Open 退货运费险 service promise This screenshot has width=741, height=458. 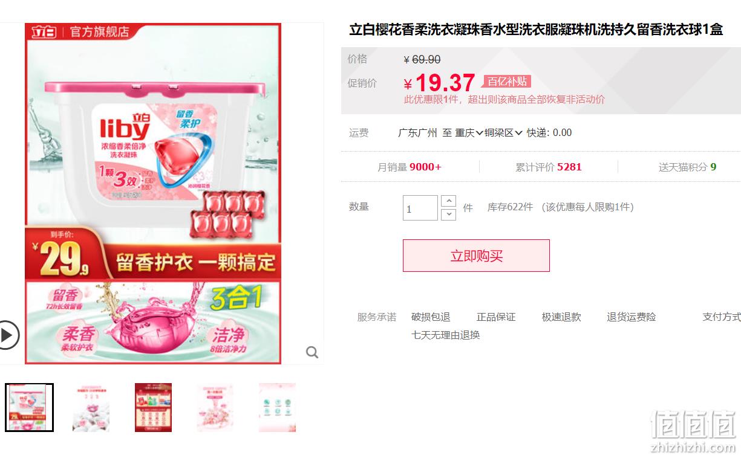point(632,317)
